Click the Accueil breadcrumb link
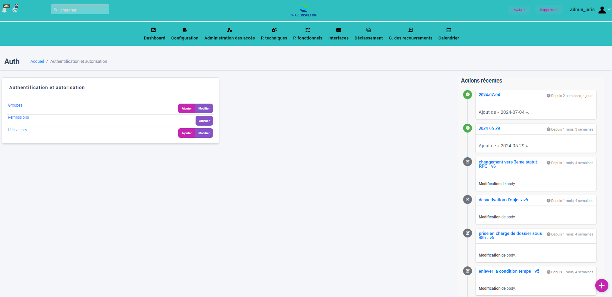Screen dimensions: 612x297 [x=37, y=62]
